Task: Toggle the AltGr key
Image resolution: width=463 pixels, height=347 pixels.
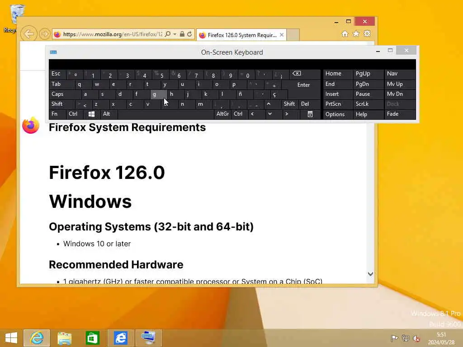Action: [222, 114]
